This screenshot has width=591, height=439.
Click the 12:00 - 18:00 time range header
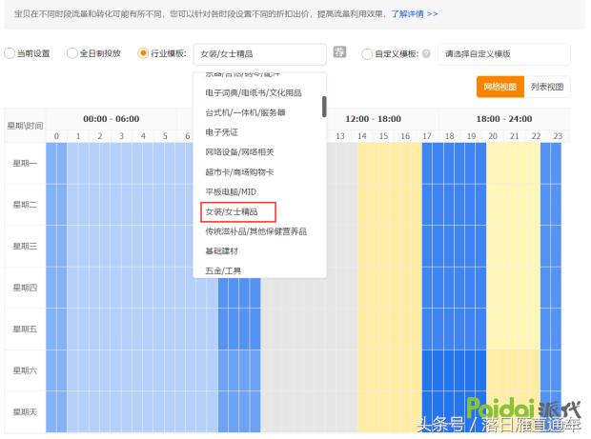click(373, 119)
